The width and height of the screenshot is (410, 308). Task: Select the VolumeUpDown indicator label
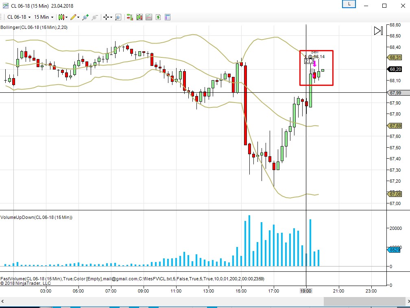pos(36,217)
